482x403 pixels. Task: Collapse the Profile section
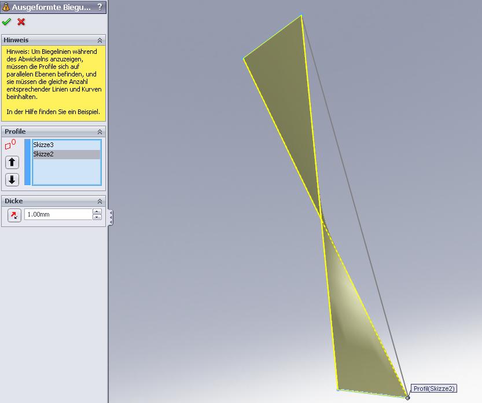tap(100, 131)
